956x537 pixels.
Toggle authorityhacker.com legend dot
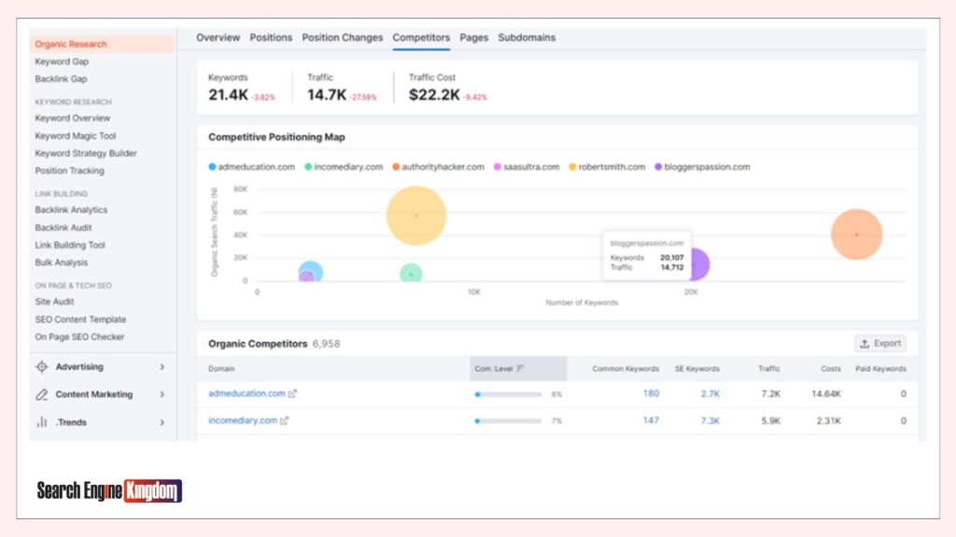[396, 167]
